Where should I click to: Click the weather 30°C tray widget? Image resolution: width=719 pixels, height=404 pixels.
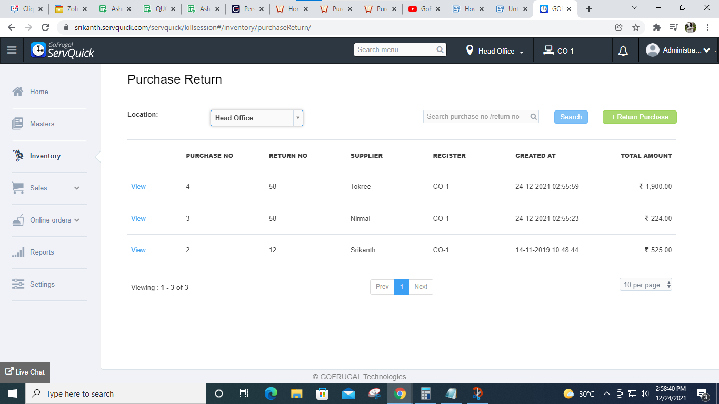tap(579, 393)
